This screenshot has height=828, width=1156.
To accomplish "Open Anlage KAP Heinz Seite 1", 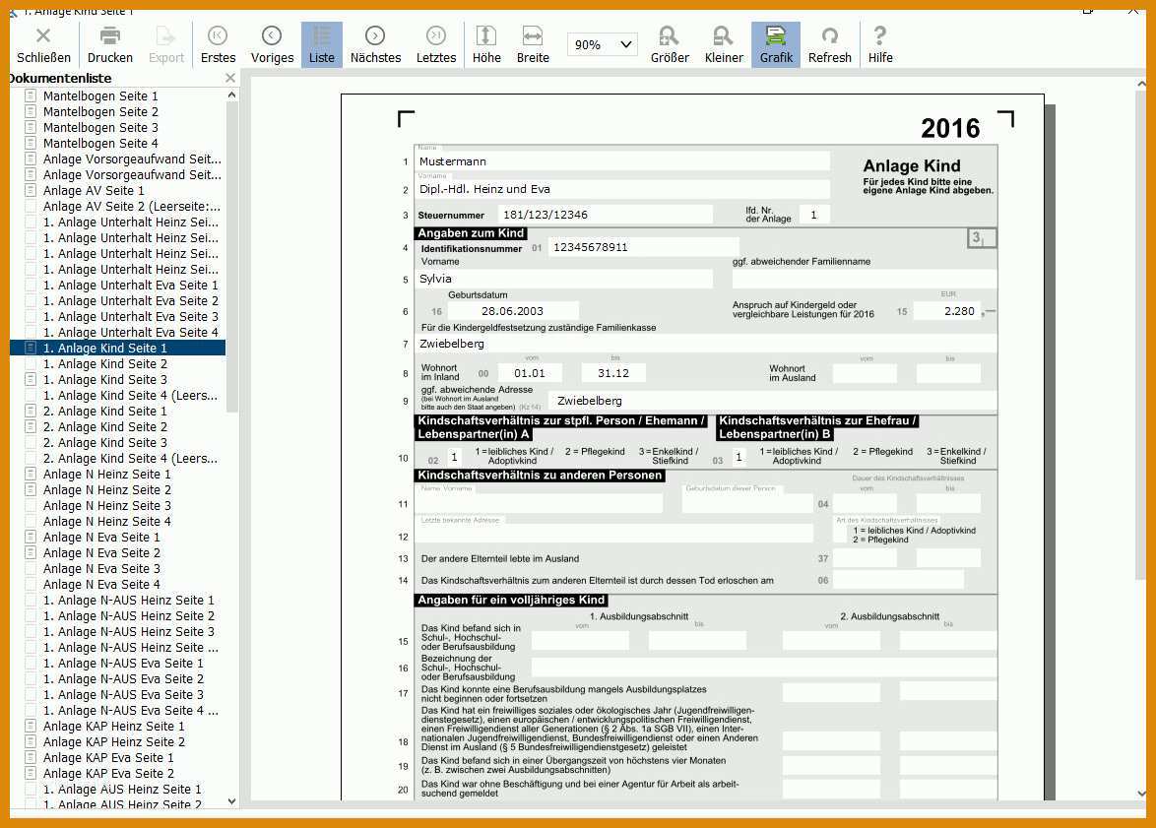I will pos(113,727).
